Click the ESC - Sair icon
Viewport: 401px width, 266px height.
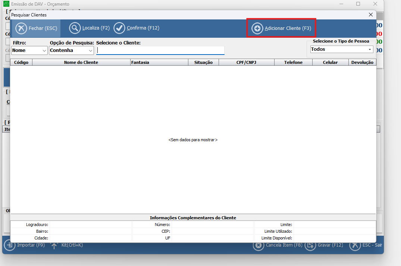pyautogui.click(x=355, y=245)
